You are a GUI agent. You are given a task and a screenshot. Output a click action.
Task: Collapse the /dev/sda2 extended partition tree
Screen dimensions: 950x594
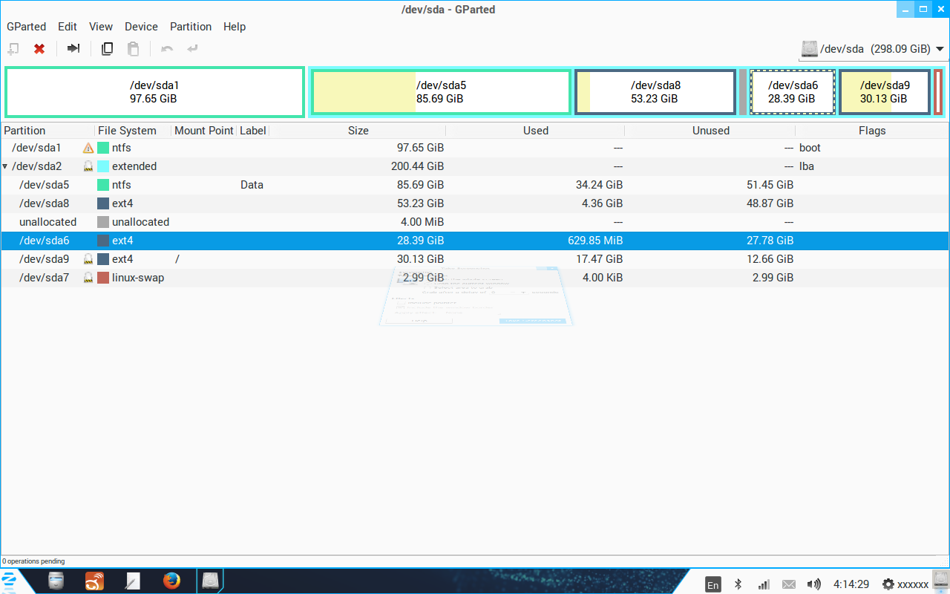point(5,166)
